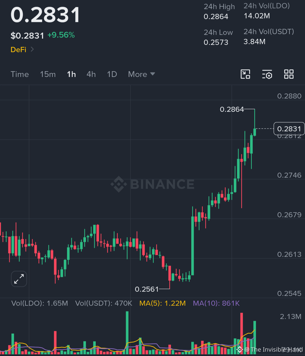Click the 24h High label
This screenshot has height=356, width=305.
(x=219, y=7)
